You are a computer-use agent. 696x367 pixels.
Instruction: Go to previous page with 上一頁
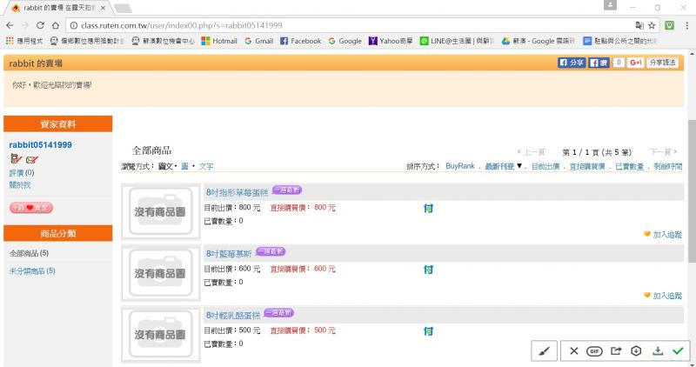[x=532, y=152]
